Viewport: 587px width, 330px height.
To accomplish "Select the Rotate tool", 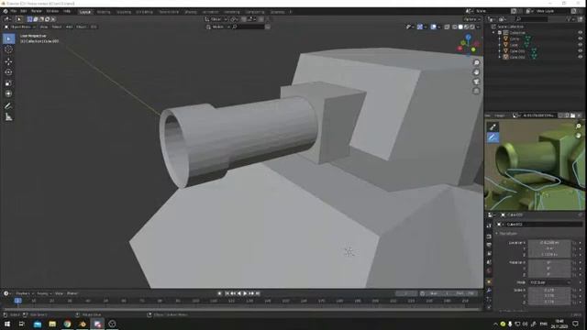I will tap(8, 72).
